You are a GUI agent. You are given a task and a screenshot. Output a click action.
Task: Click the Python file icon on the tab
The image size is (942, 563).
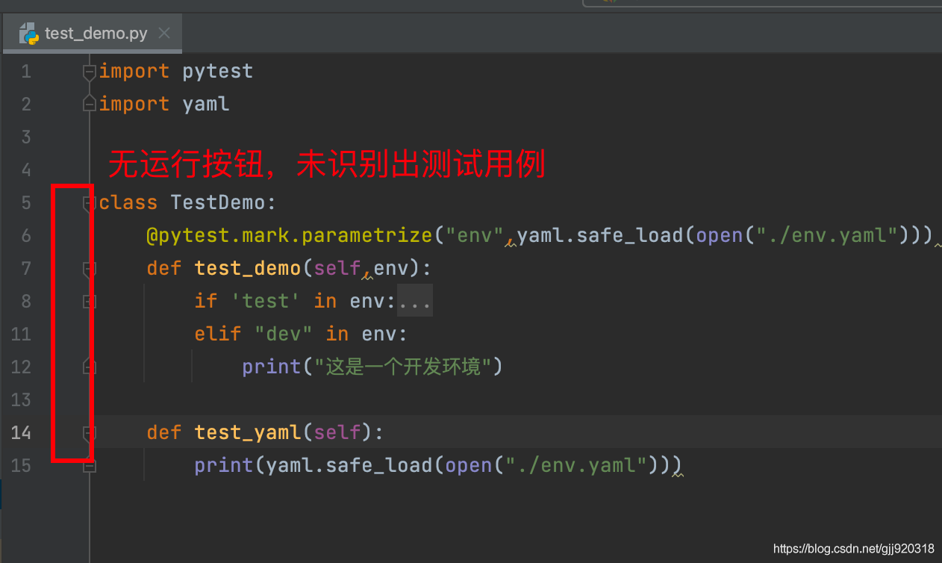(x=28, y=34)
